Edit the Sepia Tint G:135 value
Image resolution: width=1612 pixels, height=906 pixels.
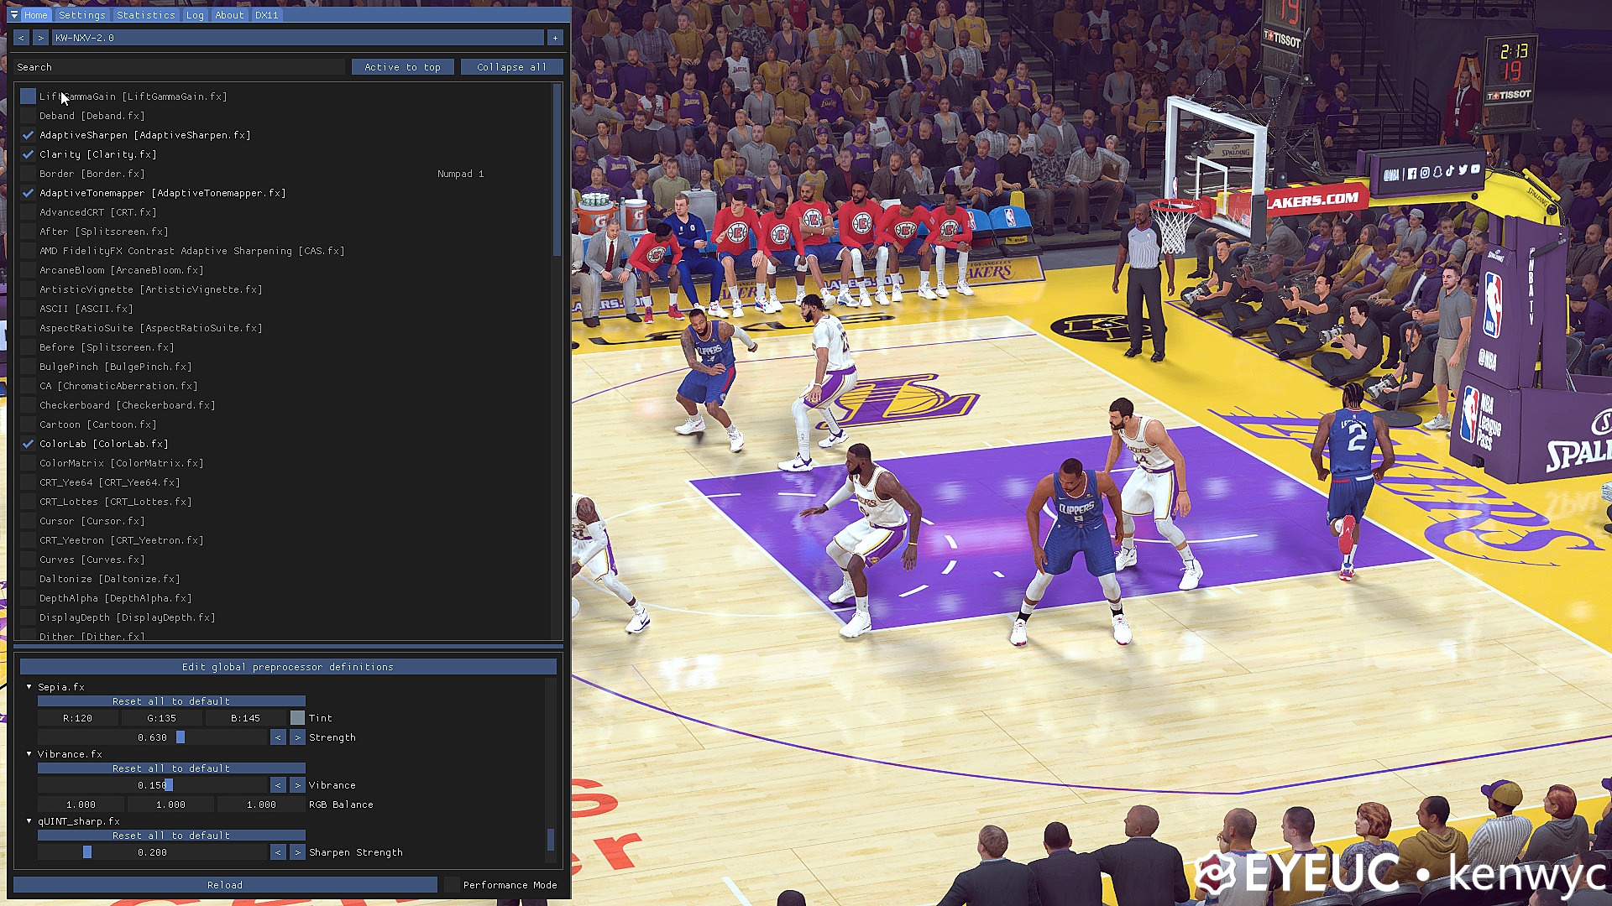coord(162,718)
